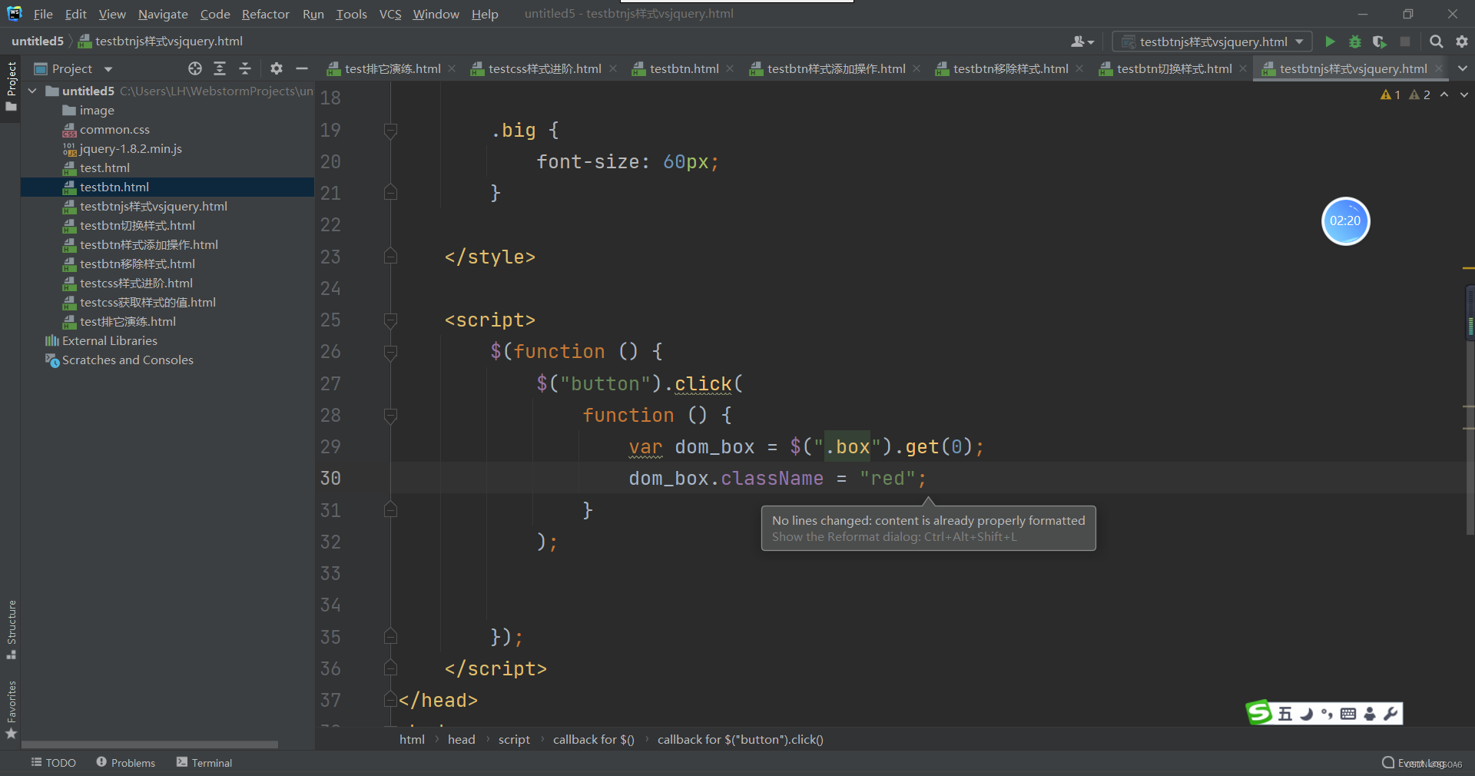Select the head breadcrumb item
Image resolution: width=1475 pixels, height=776 pixels.
click(x=461, y=739)
